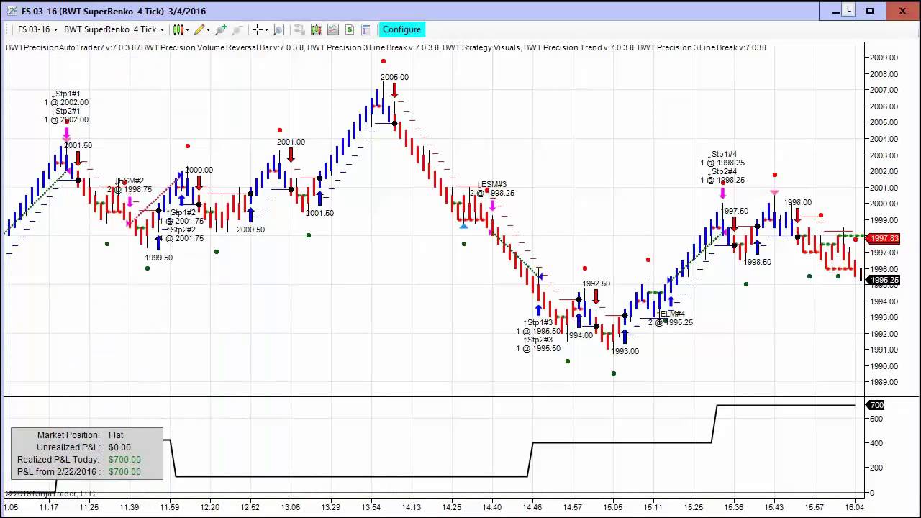Screen dimensions: 921x518
Task: Select the pencil drawing tools icon
Action: click(199, 29)
